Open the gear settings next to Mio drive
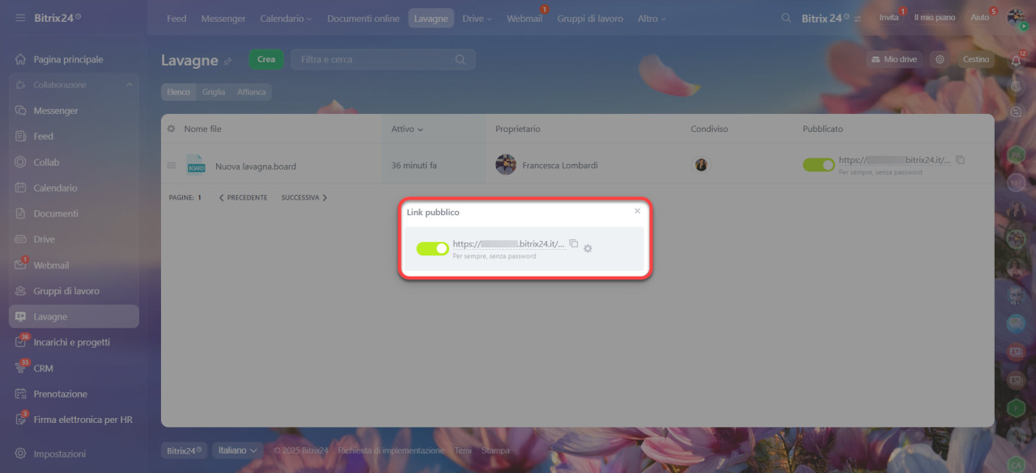 pyautogui.click(x=940, y=59)
